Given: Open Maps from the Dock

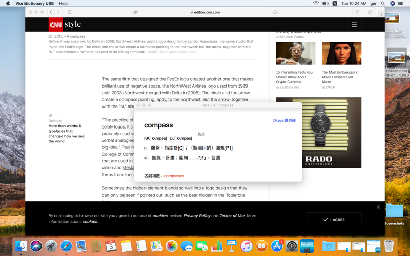Looking at the screenshot, I should pyautogui.click(x=156, y=246).
